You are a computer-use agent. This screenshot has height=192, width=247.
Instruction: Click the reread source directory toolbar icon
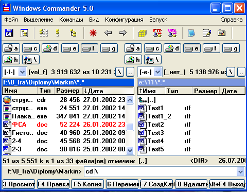click(x=9, y=33)
